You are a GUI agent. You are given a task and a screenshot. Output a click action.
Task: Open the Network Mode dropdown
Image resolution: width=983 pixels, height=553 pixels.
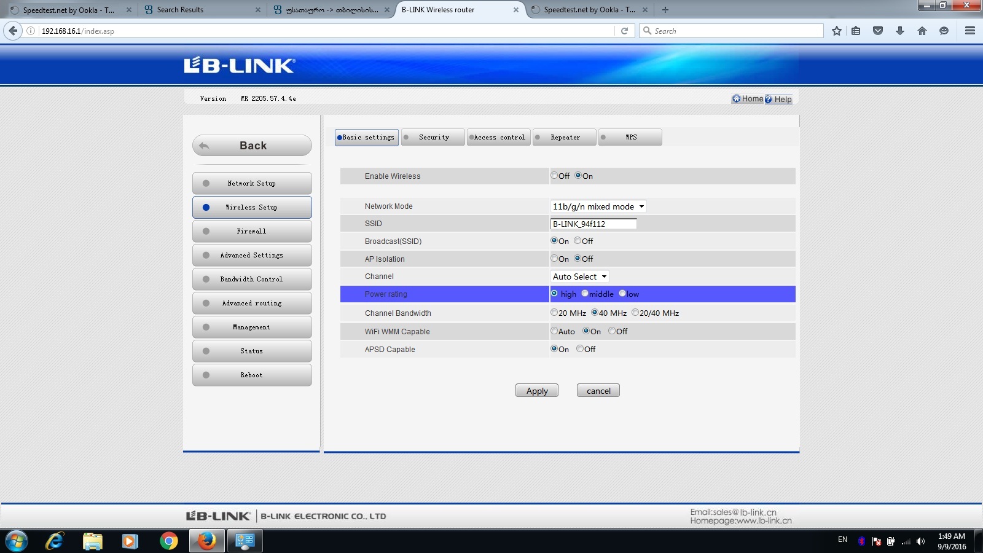coord(598,206)
